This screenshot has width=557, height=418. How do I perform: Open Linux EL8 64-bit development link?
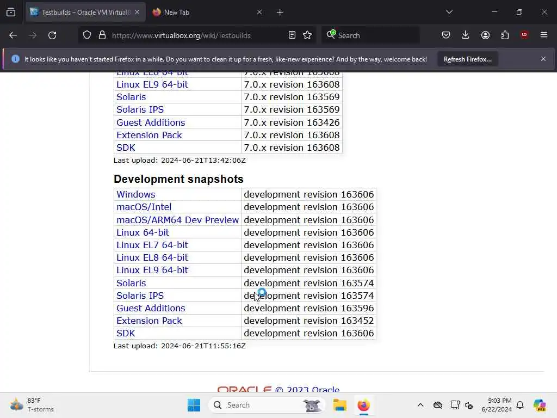[x=152, y=257]
